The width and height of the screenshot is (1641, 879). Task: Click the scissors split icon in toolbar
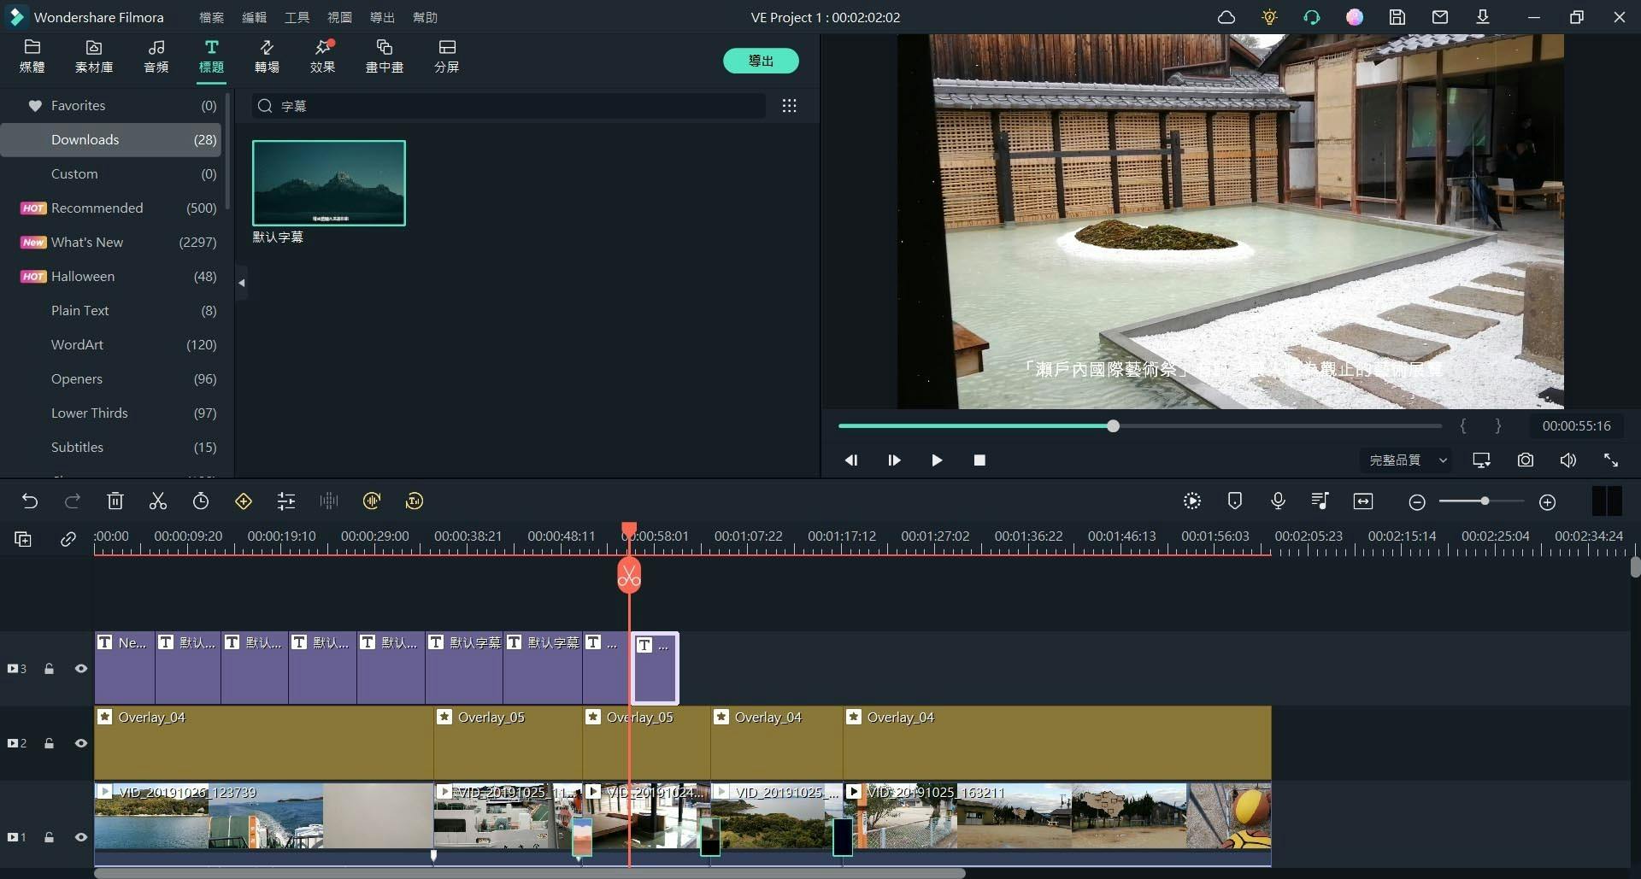point(158,501)
